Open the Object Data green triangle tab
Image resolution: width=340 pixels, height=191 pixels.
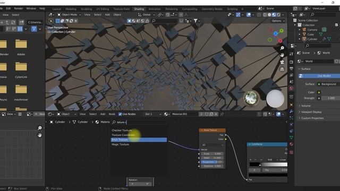tap(292, 137)
